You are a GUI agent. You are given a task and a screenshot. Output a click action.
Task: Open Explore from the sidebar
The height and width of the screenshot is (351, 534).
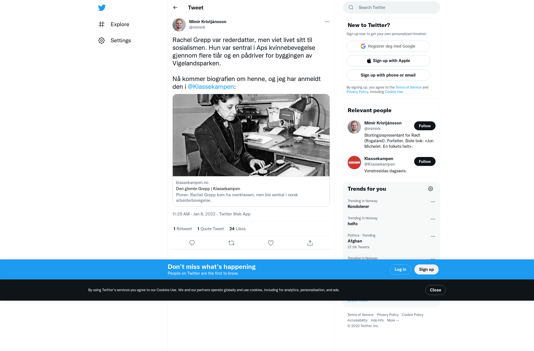pyautogui.click(x=114, y=24)
